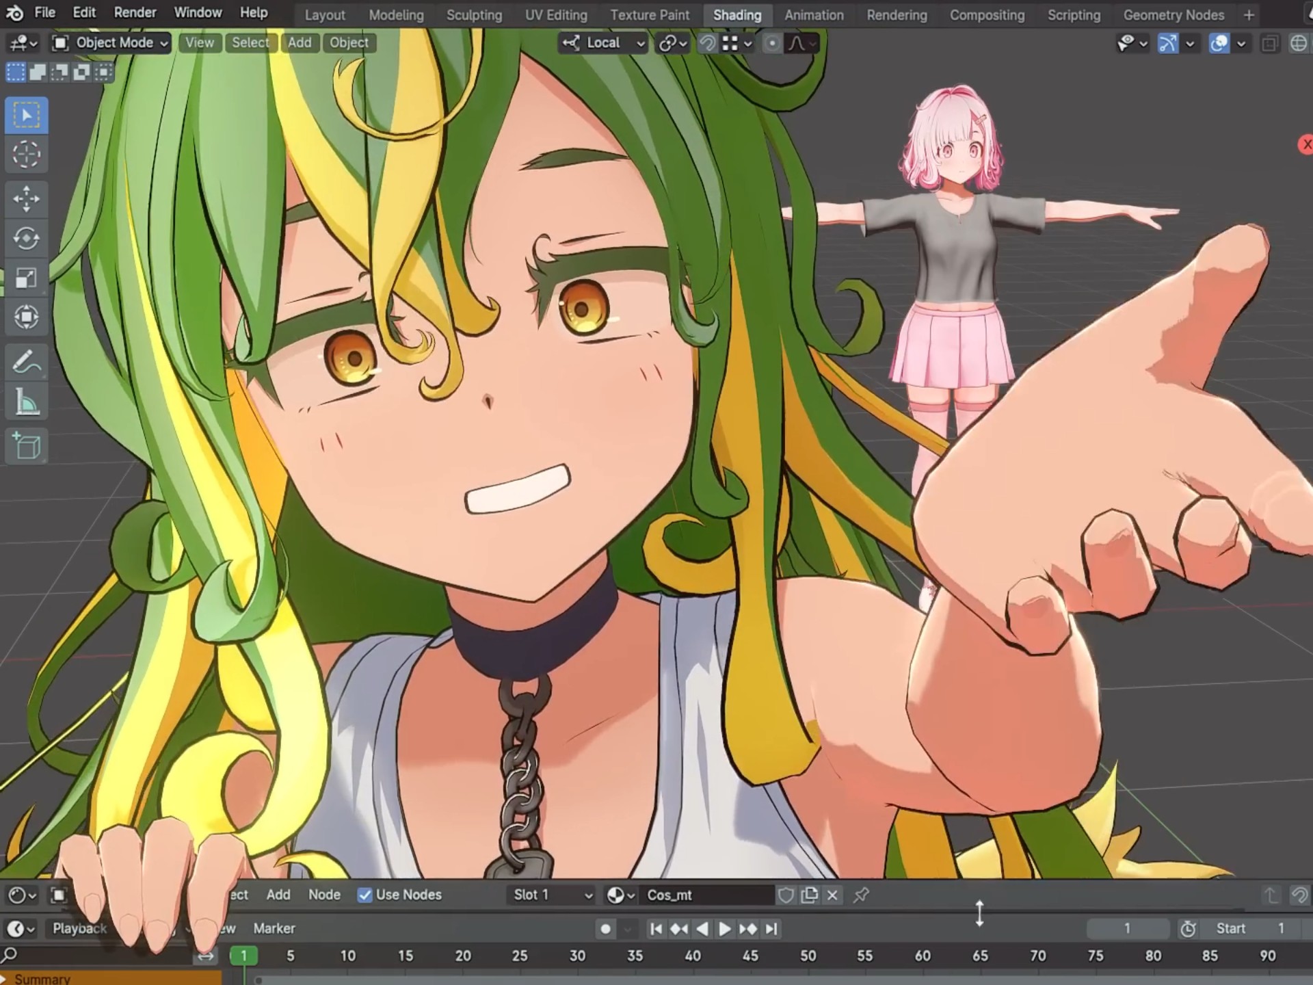The width and height of the screenshot is (1313, 985).
Task: Open the editor type menu in viewport header
Action: click(x=24, y=43)
